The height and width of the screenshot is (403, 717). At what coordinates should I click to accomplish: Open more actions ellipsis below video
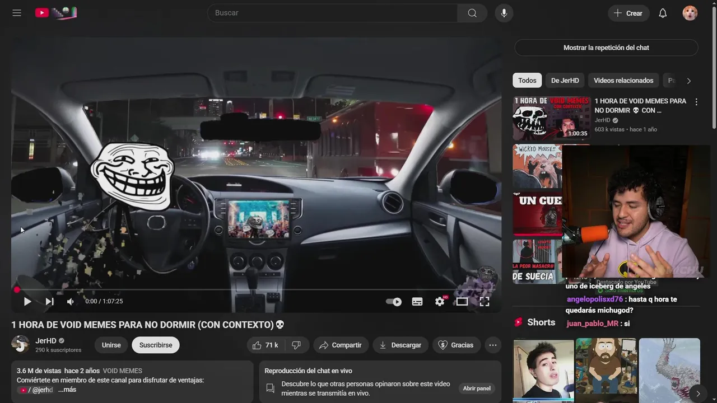493,345
